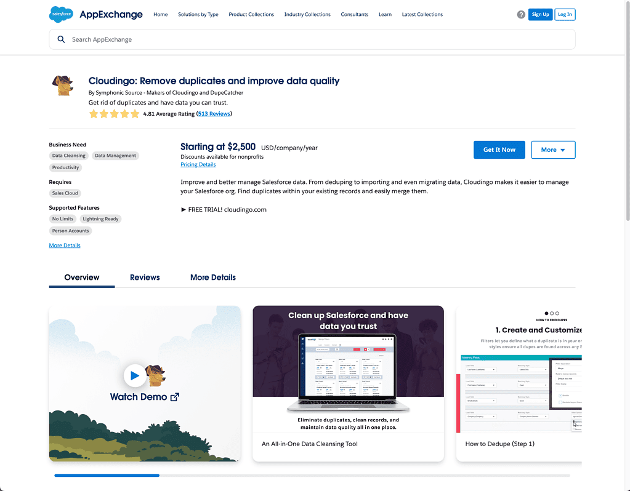Click the Cloudingo listing title
630x491 pixels.
214,81
